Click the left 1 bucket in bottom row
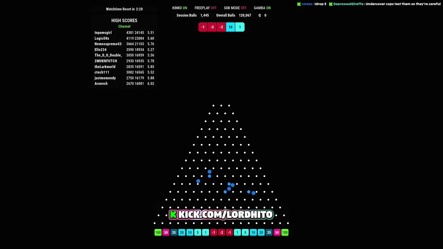443x249 pixels. (x=206, y=232)
